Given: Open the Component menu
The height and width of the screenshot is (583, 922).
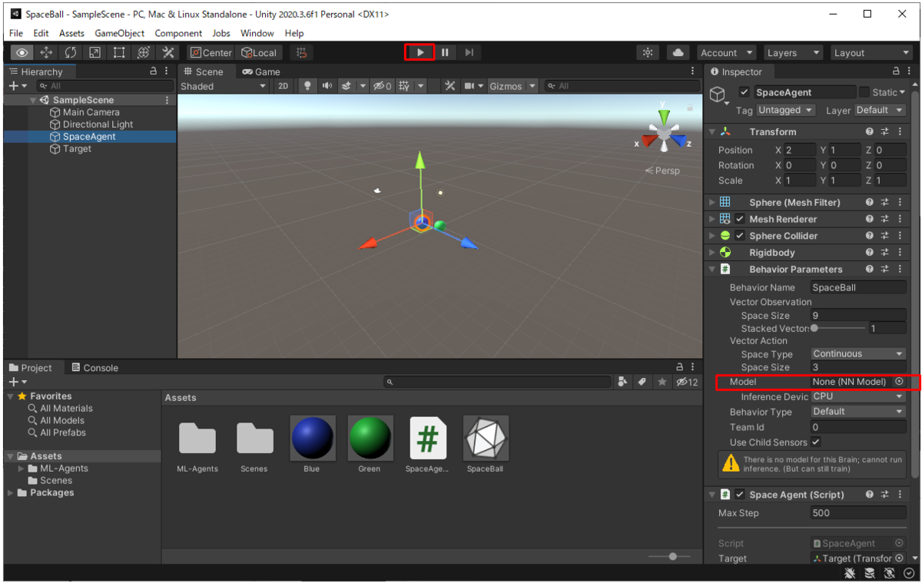Looking at the screenshot, I should point(178,33).
